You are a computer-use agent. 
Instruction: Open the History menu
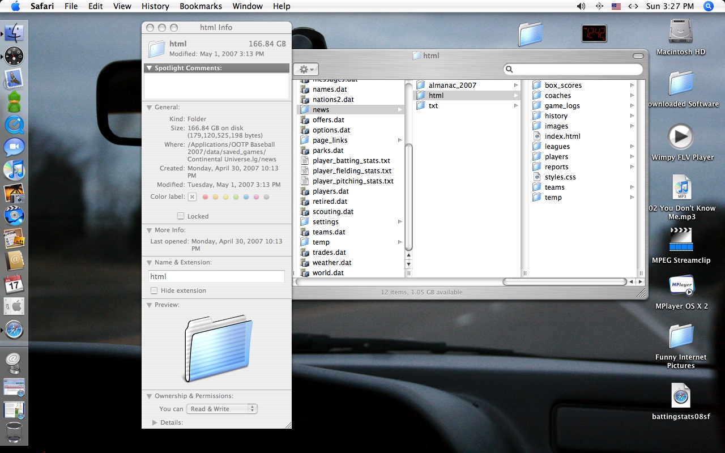(155, 6)
